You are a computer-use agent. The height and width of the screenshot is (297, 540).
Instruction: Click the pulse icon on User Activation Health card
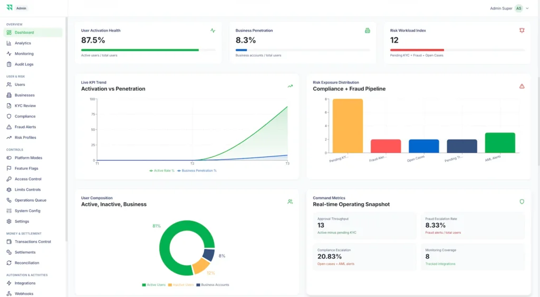213,31
